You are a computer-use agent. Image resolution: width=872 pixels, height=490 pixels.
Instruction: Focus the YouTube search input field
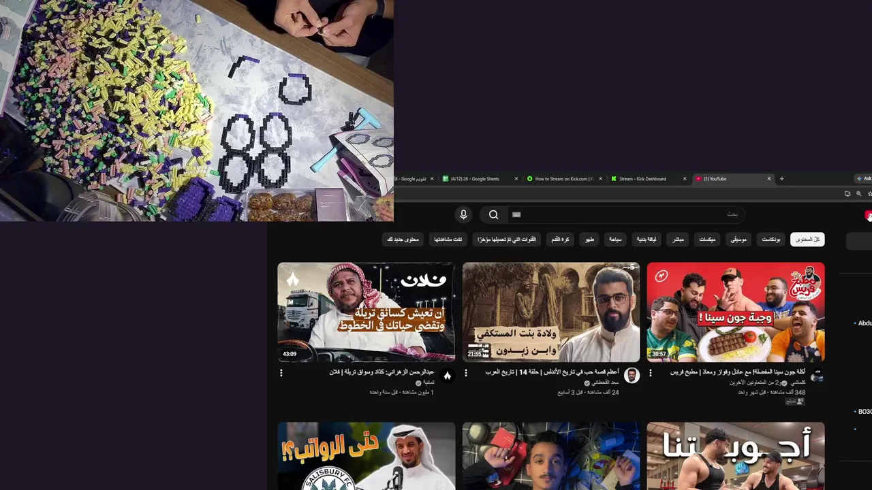pos(627,214)
